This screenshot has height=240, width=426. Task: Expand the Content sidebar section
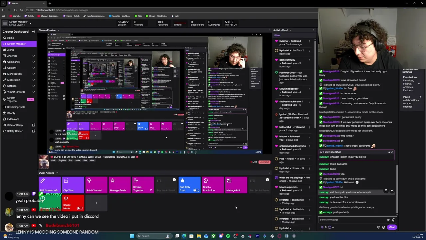33,68
